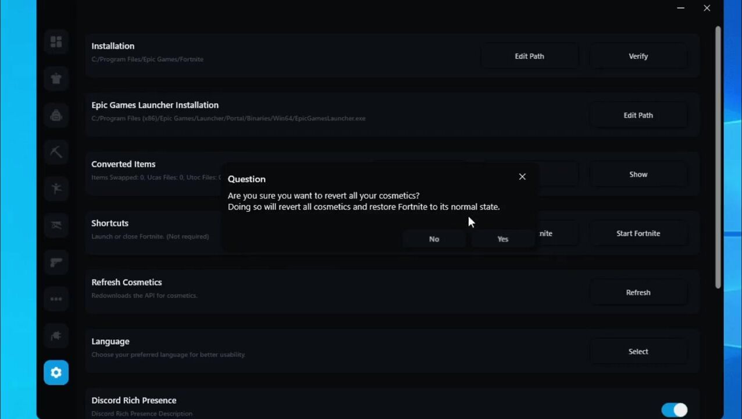Click the three-dots misc sidebar icon
The height and width of the screenshot is (419, 742).
pyautogui.click(x=56, y=299)
